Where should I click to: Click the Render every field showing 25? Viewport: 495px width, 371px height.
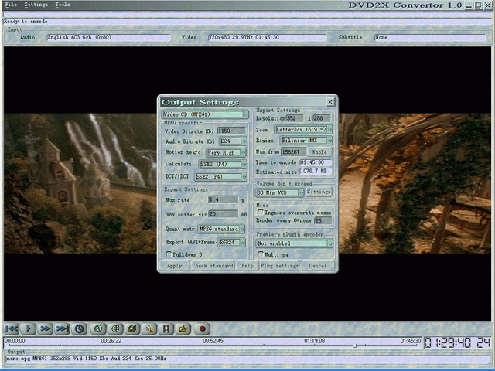click(323, 220)
